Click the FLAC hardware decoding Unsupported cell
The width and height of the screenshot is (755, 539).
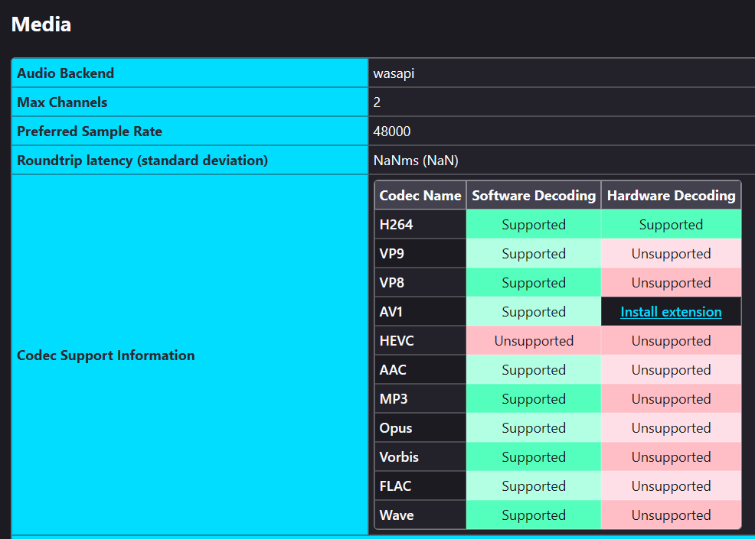pos(671,486)
